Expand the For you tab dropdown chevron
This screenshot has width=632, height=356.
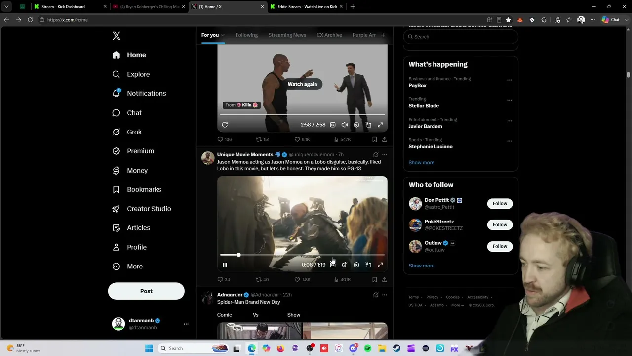(x=223, y=35)
